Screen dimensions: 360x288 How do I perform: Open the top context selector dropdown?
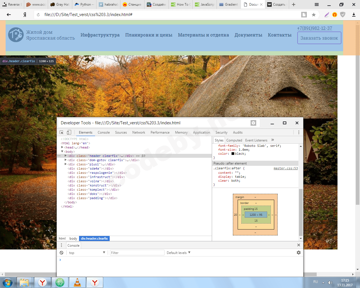point(87,253)
